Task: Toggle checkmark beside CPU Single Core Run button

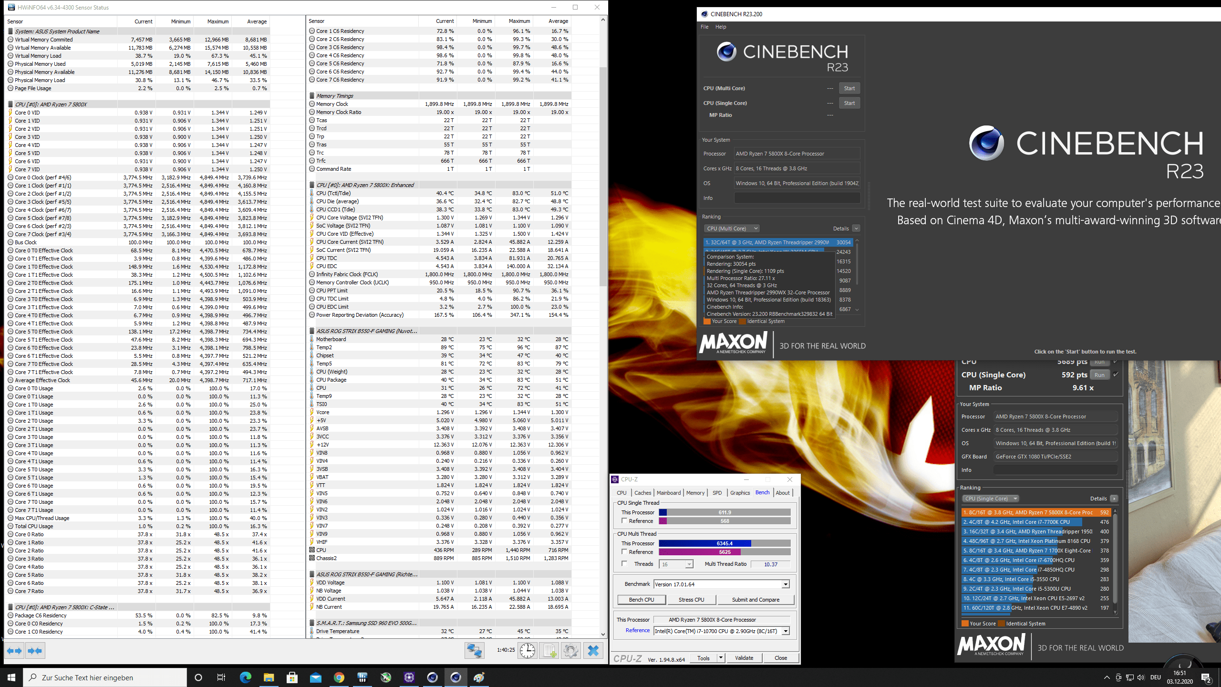Action: pos(1115,375)
